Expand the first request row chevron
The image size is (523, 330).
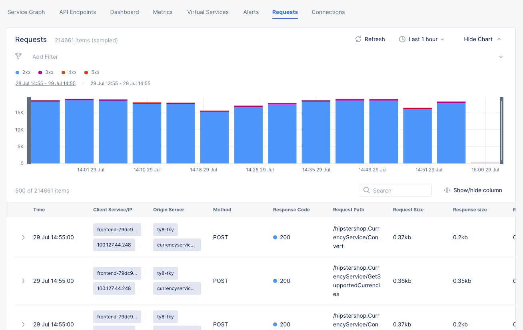(x=23, y=237)
